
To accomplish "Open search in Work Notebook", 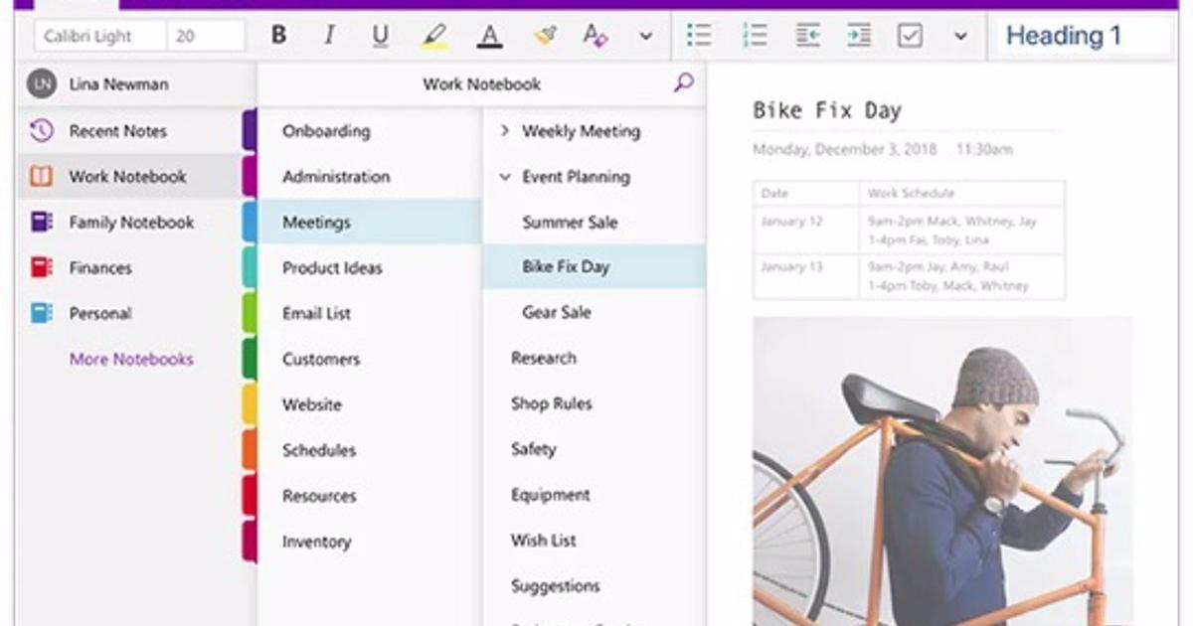I will coord(682,84).
